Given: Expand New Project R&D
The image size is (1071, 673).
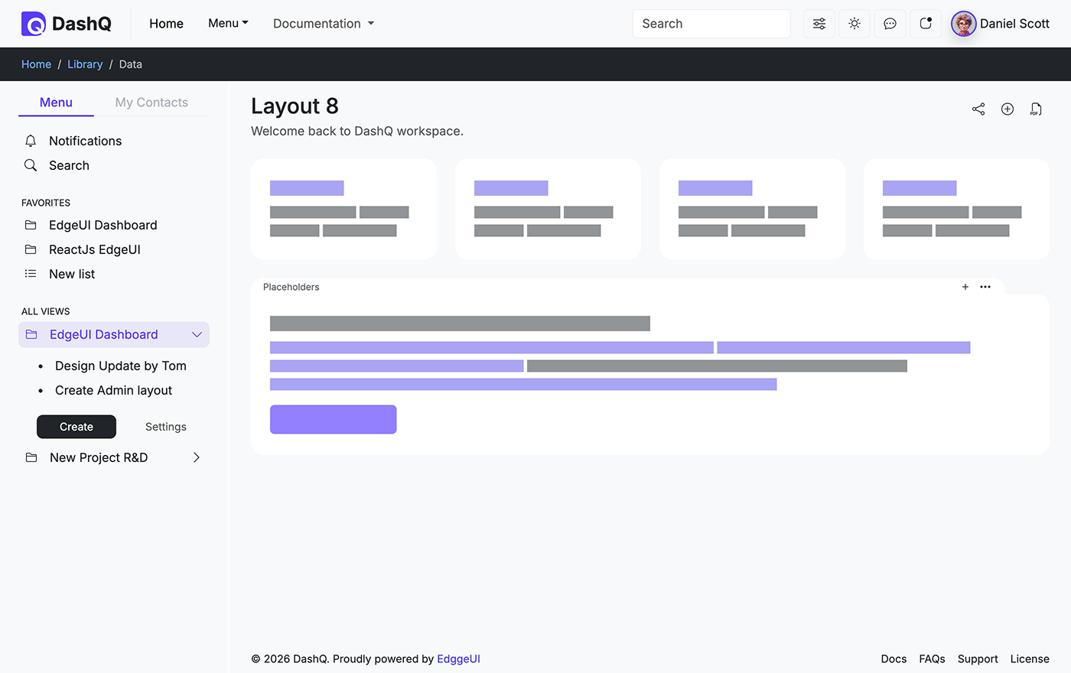Looking at the screenshot, I should tap(196, 457).
